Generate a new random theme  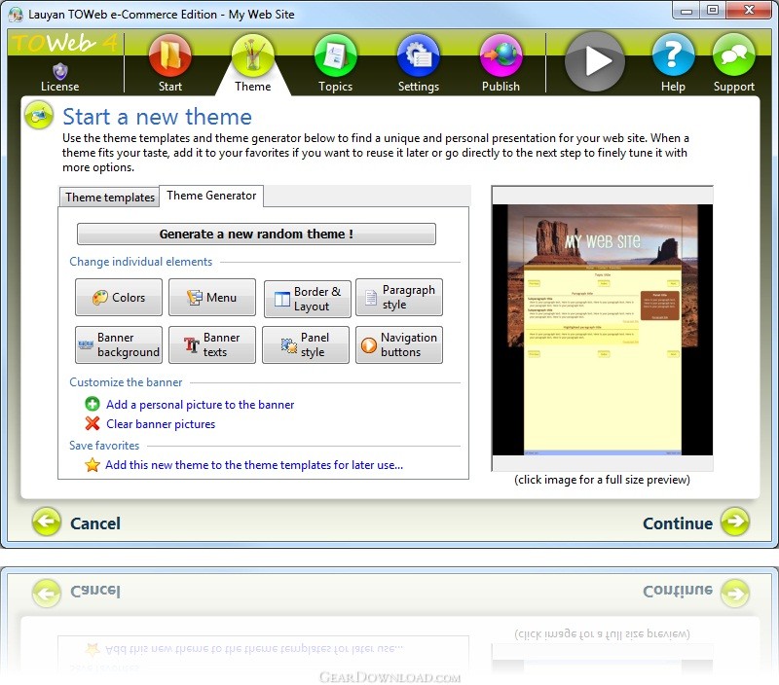pos(256,234)
